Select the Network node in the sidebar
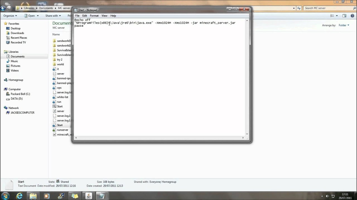 [13, 108]
